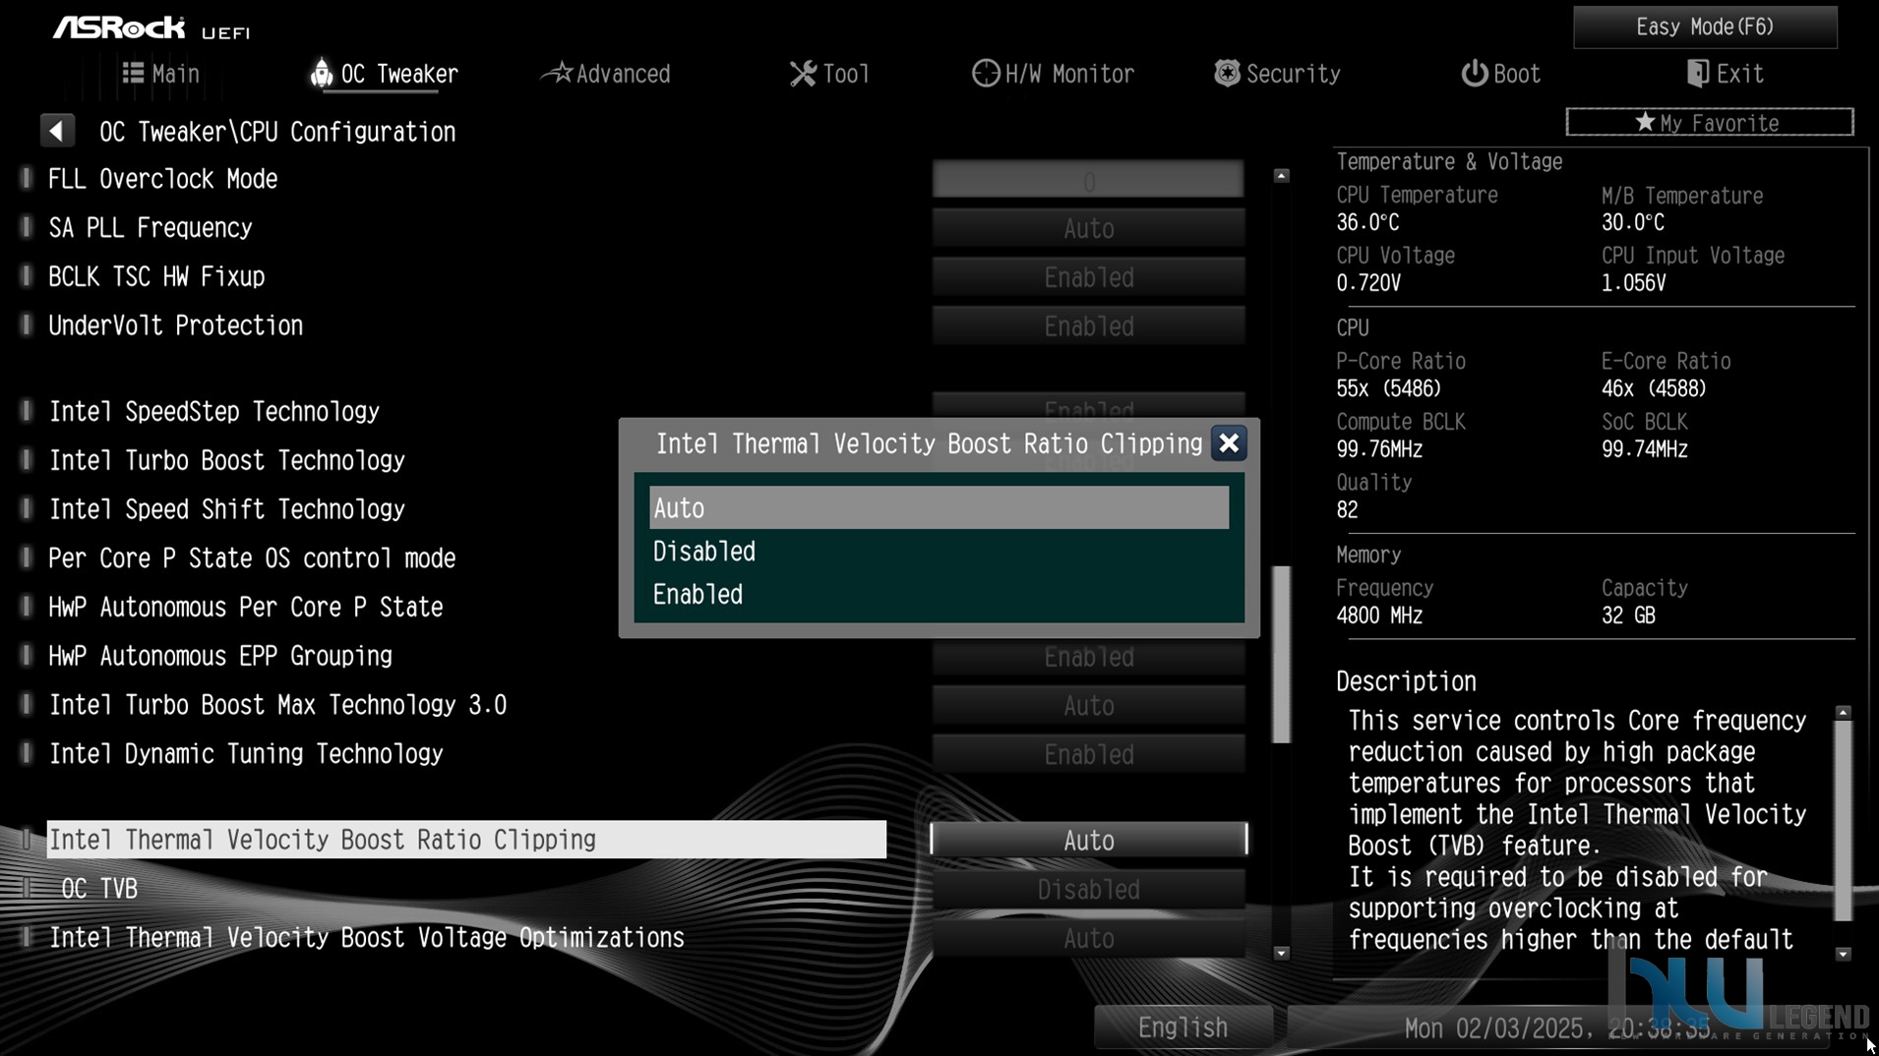Image resolution: width=1879 pixels, height=1056 pixels.
Task: Click the CPU Voltage 0.720V value
Action: 1368,283
